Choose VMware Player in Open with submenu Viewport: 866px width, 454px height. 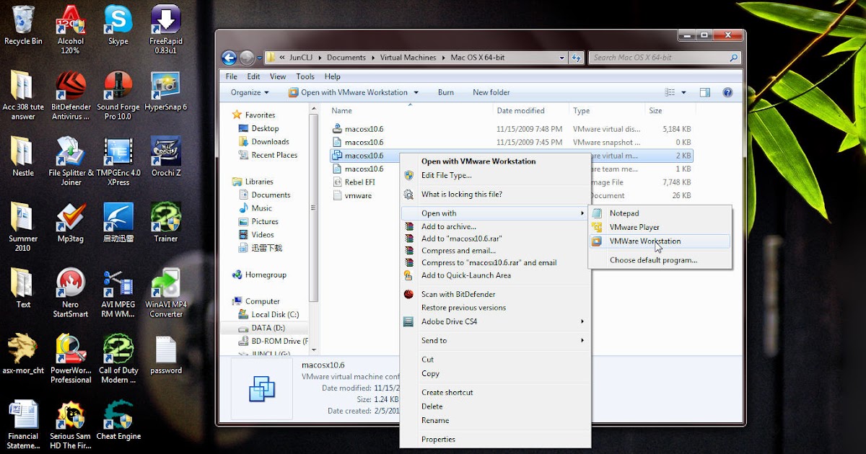660,227
